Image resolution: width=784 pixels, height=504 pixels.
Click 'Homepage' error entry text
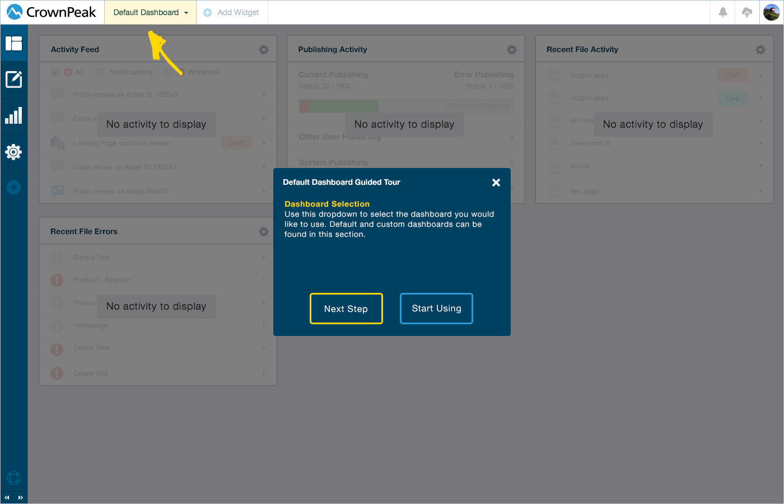click(x=90, y=325)
